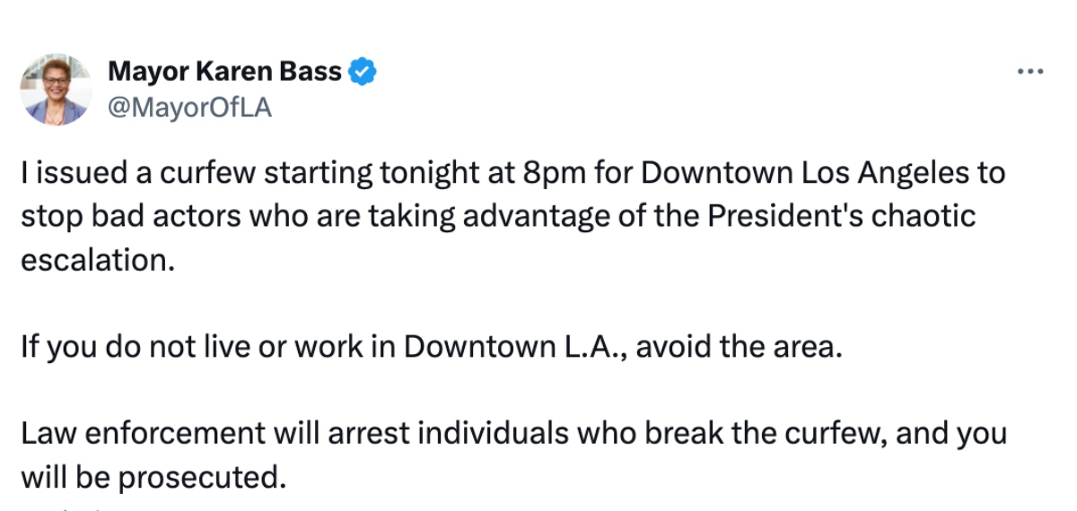Click the tweet's first paragraph about the curfew

(513, 217)
